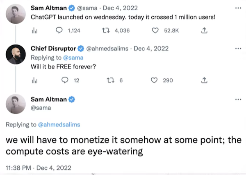Like the 'Will it be FREE forever?' tweet
Screen dimensions: 246x175
155,80
